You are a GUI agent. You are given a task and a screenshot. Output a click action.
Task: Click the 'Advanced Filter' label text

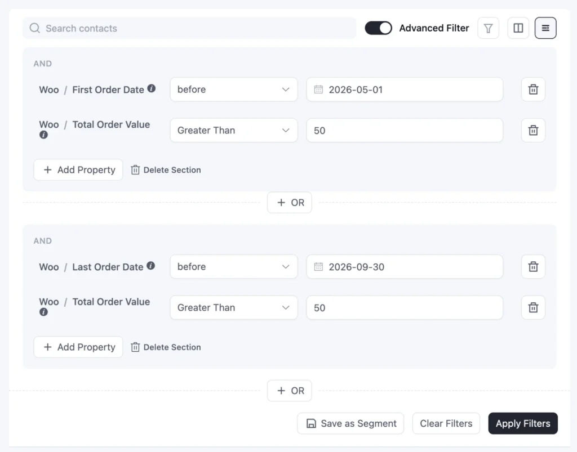(434, 28)
